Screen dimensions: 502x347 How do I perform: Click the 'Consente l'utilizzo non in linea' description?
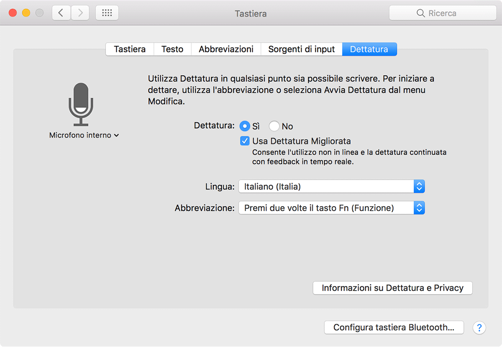tap(349, 157)
